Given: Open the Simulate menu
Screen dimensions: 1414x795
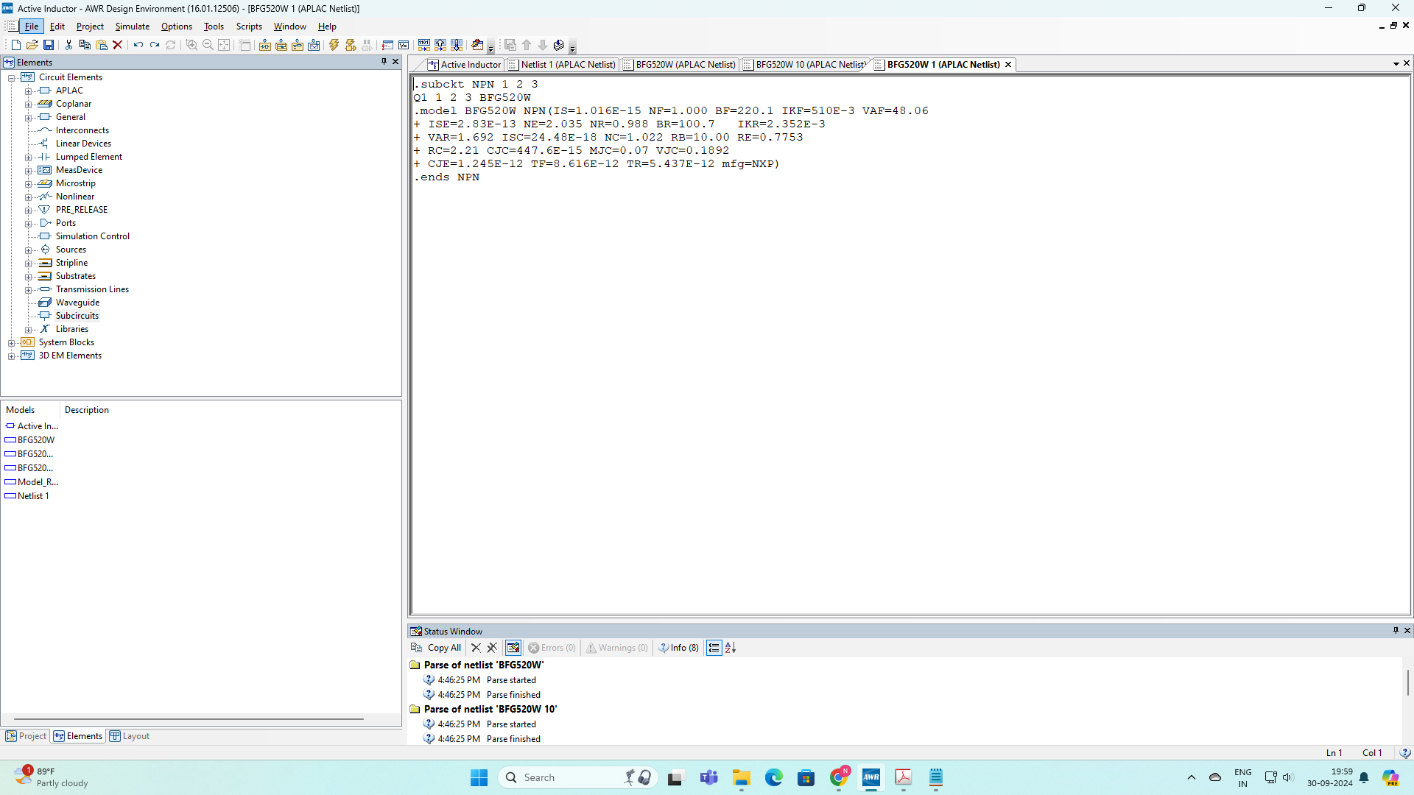Looking at the screenshot, I should [133, 26].
